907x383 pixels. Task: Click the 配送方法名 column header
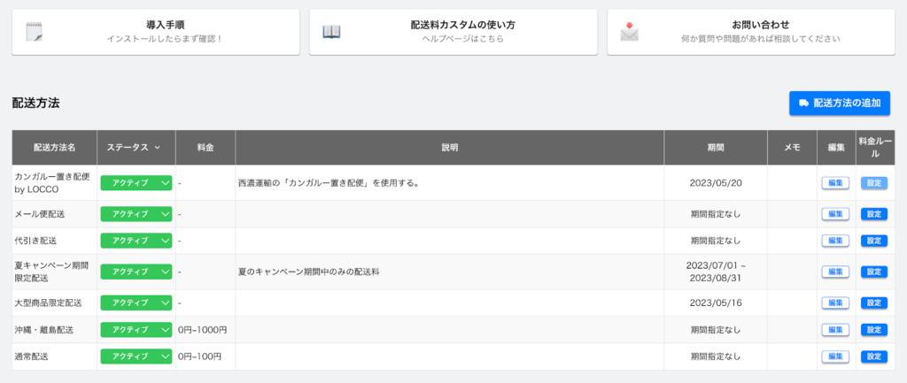(x=54, y=148)
